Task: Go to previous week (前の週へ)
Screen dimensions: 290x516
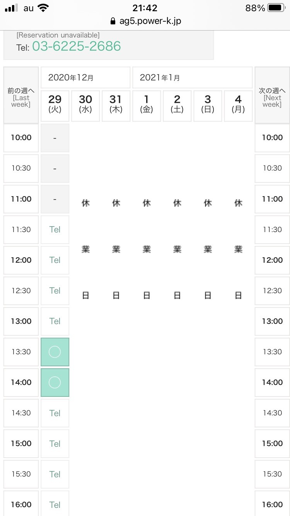Action: [21, 95]
